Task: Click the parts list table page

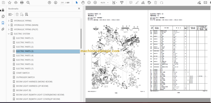Action: (179, 54)
